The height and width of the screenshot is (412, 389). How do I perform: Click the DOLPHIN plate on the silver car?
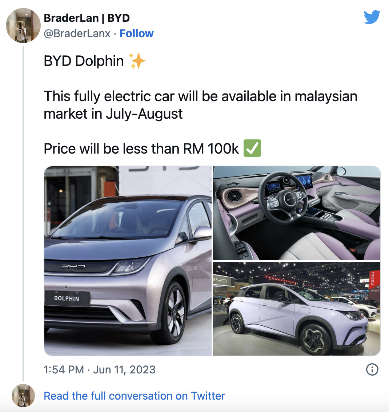[x=67, y=298]
